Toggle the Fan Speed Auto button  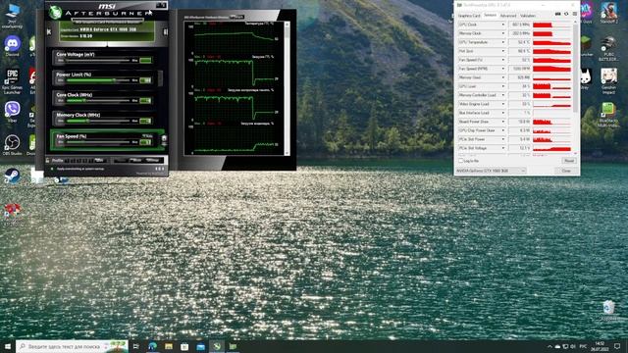point(147,136)
